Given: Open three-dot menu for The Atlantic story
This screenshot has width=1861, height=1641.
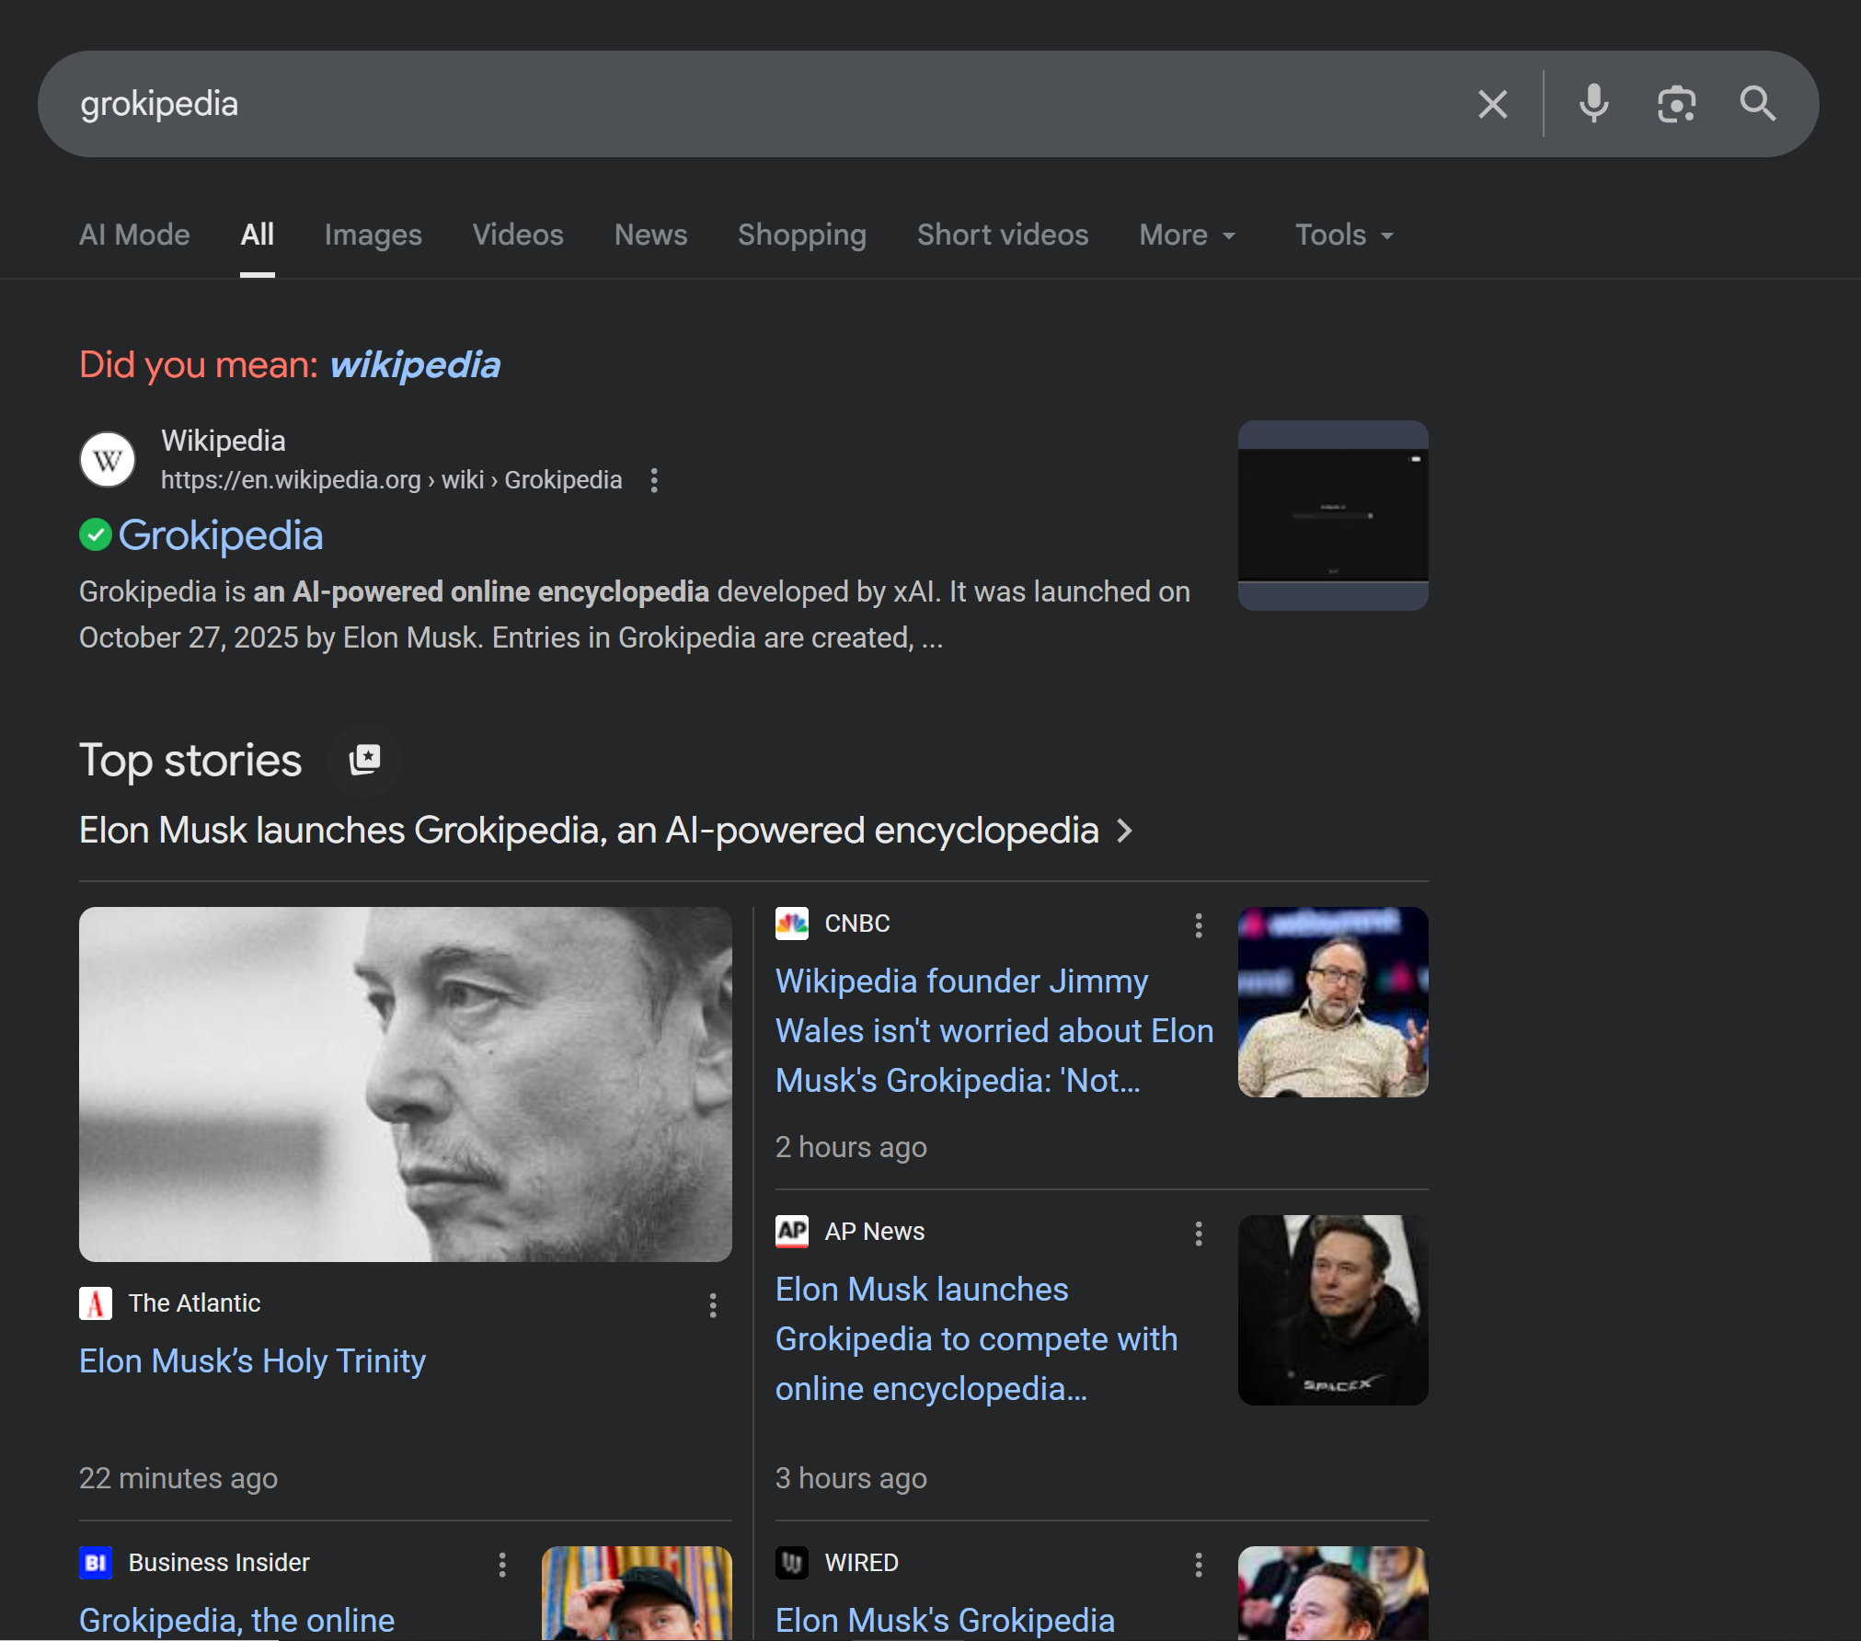Looking at the screenshot, I should 713,1305.
